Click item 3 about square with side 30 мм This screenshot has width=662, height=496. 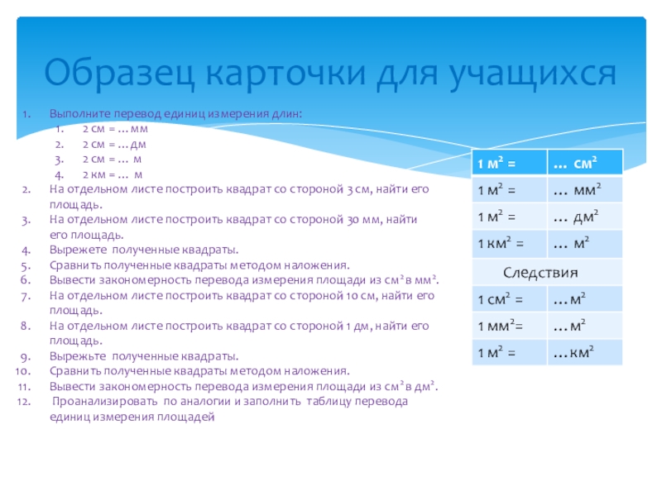point(233,227)
